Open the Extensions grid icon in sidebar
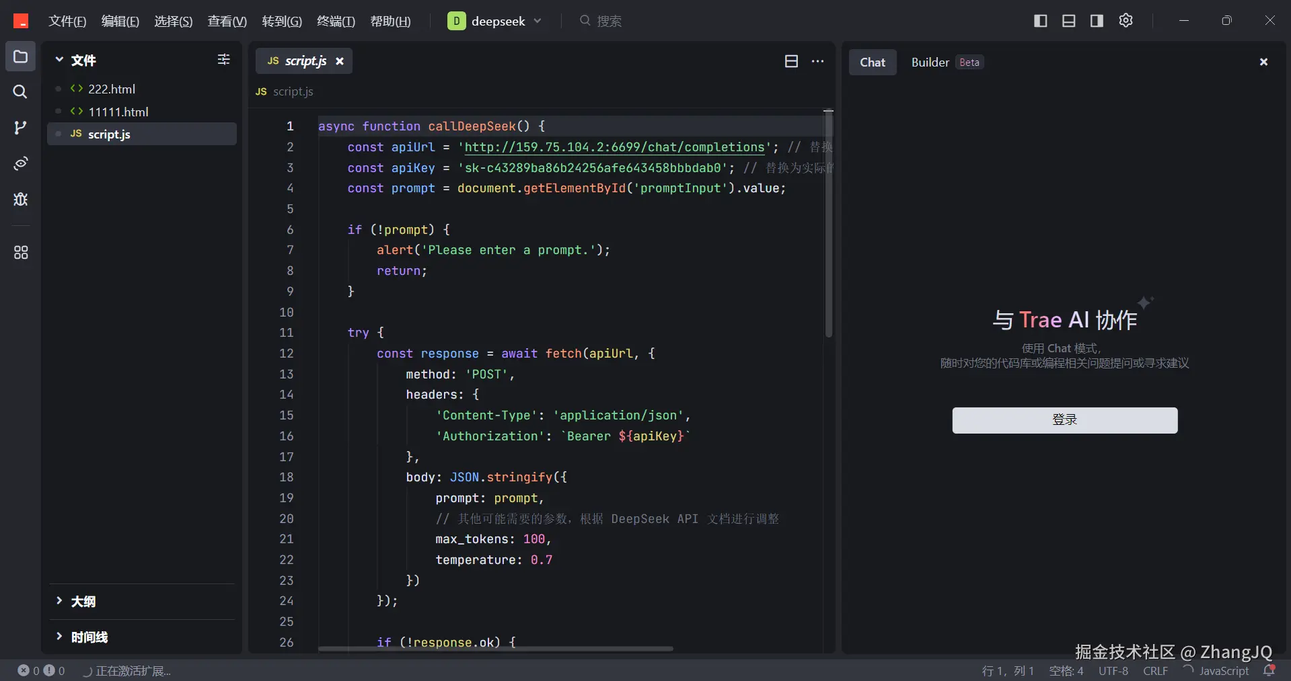The image size is (1291, 681). coord(20,252)
